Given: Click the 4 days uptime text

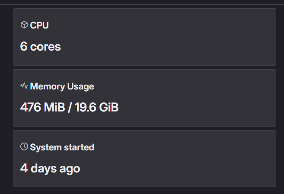Looking at the screenshot, I should 37,168.
